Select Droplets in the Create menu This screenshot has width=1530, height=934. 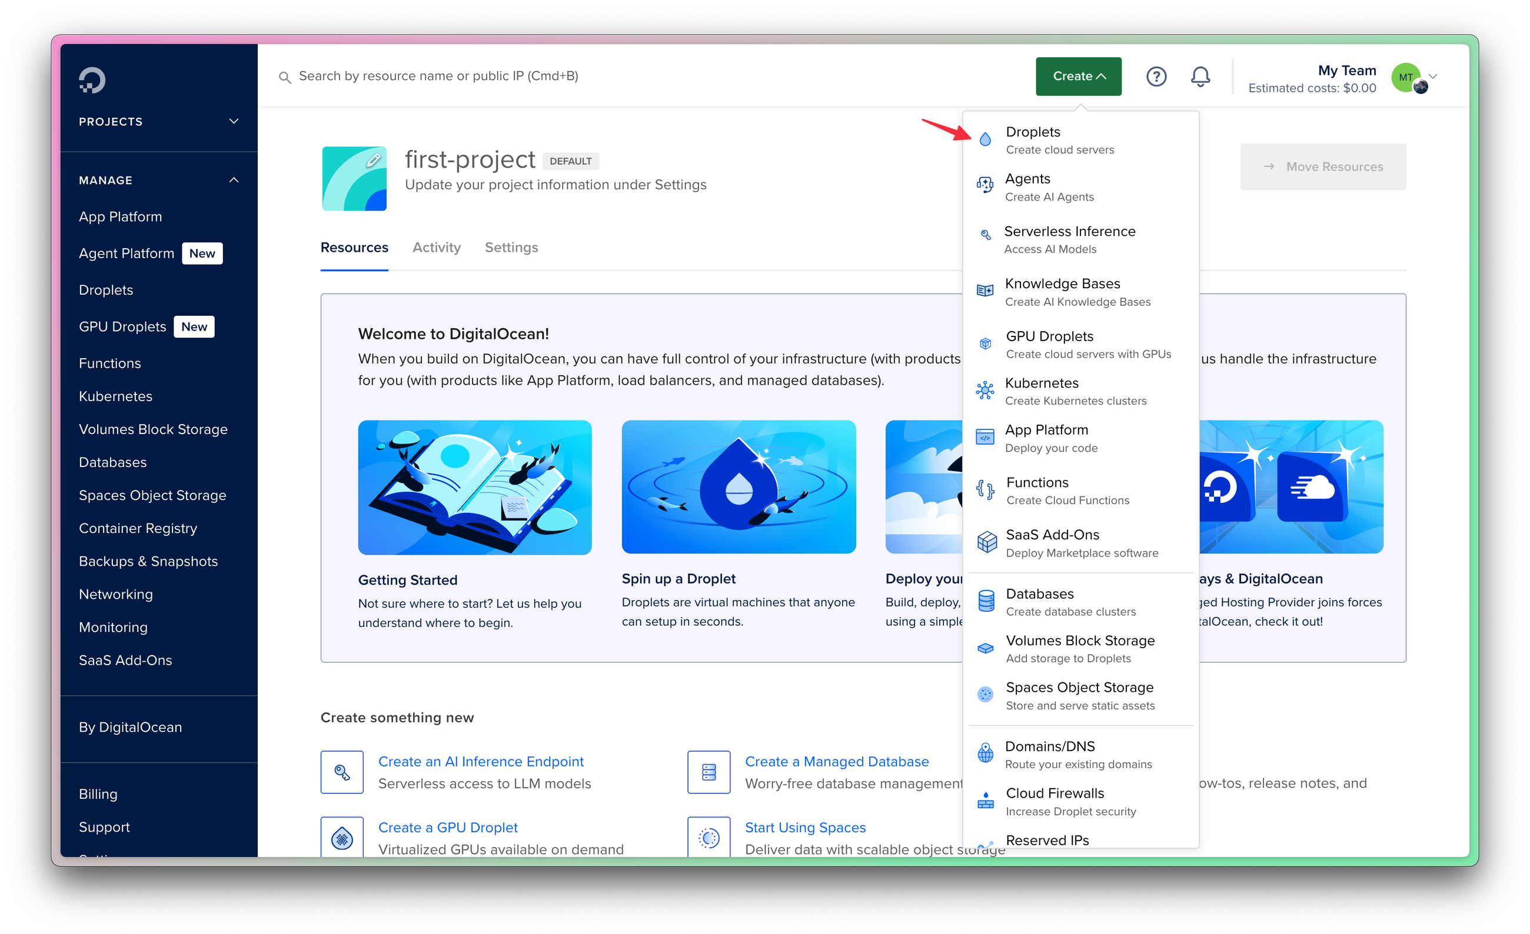coord(1033,132)
